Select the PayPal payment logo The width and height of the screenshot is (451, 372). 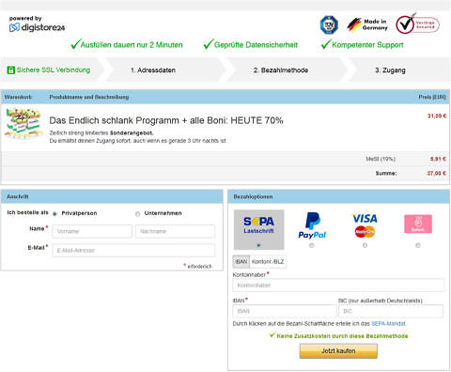click(x=312, y=225)
